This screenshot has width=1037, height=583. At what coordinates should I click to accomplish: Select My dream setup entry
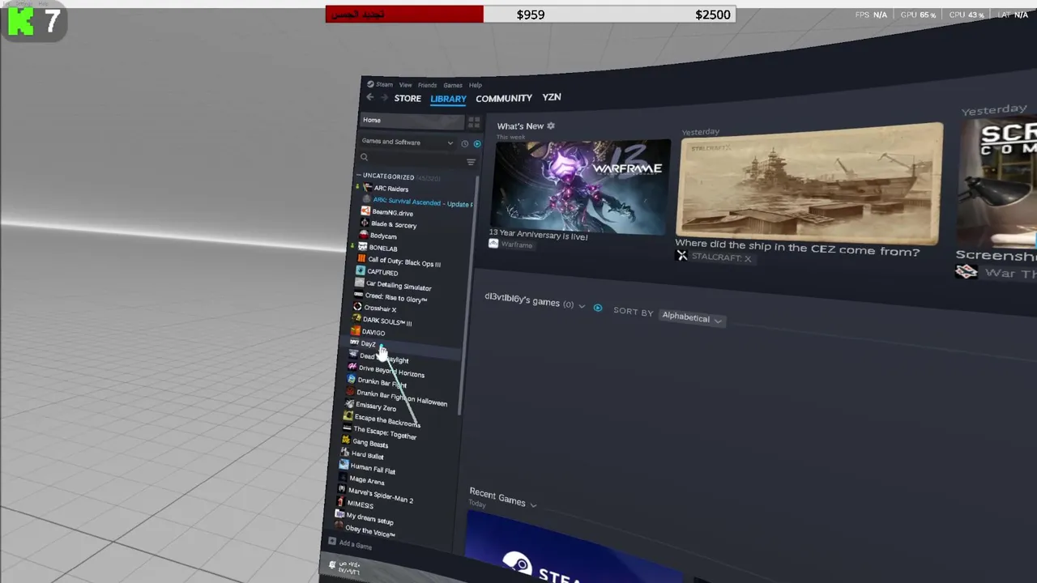(369, 519)
